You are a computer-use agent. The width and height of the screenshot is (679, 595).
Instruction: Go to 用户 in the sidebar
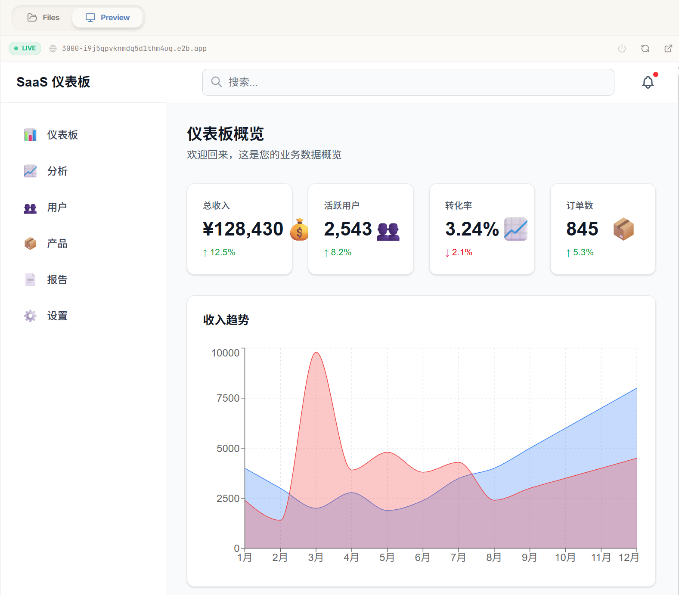pyautogui.click(x=57, y=207)
